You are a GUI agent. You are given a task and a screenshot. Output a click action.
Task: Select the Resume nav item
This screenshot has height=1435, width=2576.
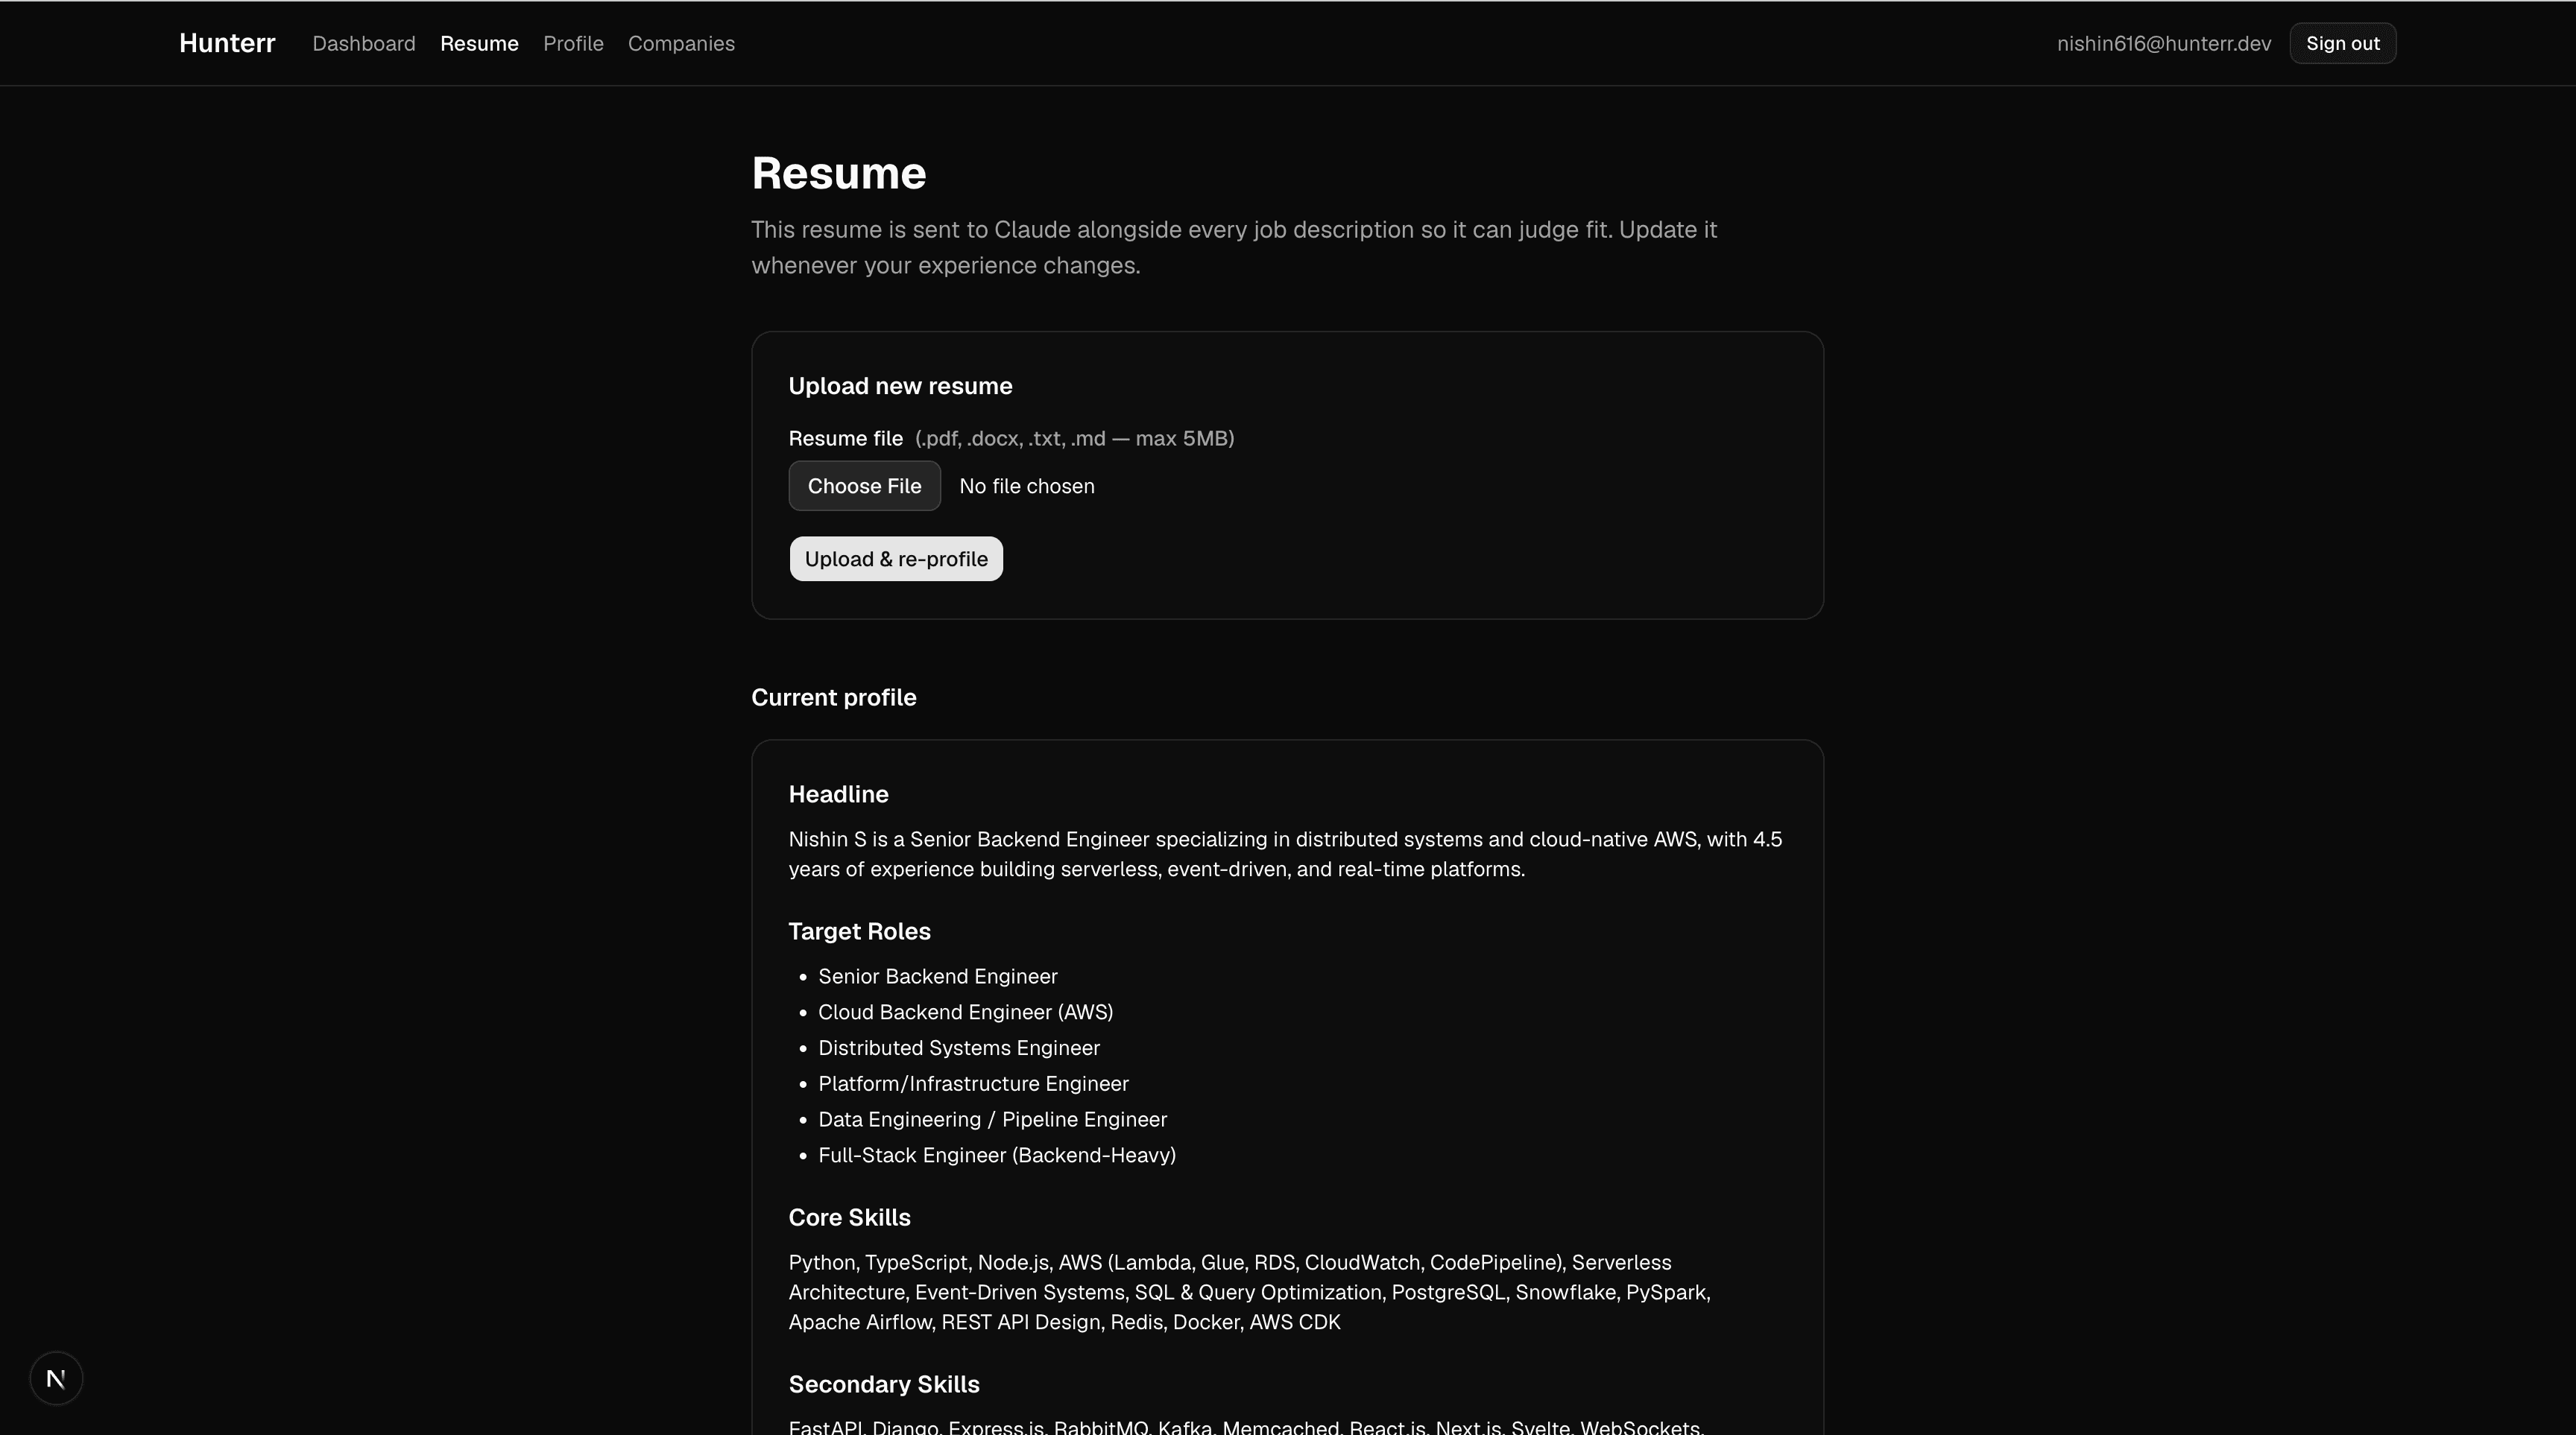pyautogui.click(x=479, y=43)
